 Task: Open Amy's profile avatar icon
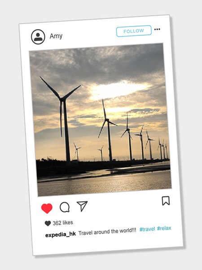(x=38, y=37)
